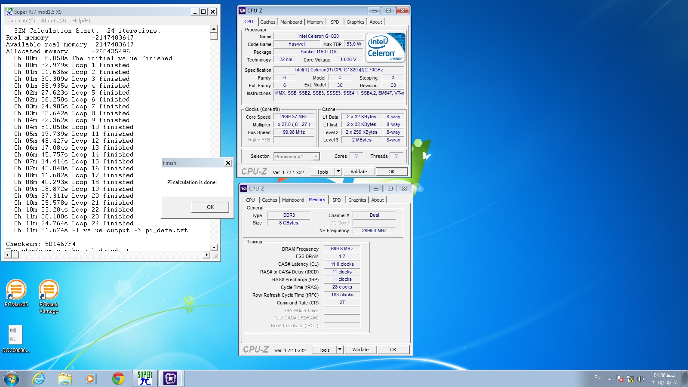
Task: Switch to Mainboard tab in upper CPU-Z
Action: pos(291,22)
